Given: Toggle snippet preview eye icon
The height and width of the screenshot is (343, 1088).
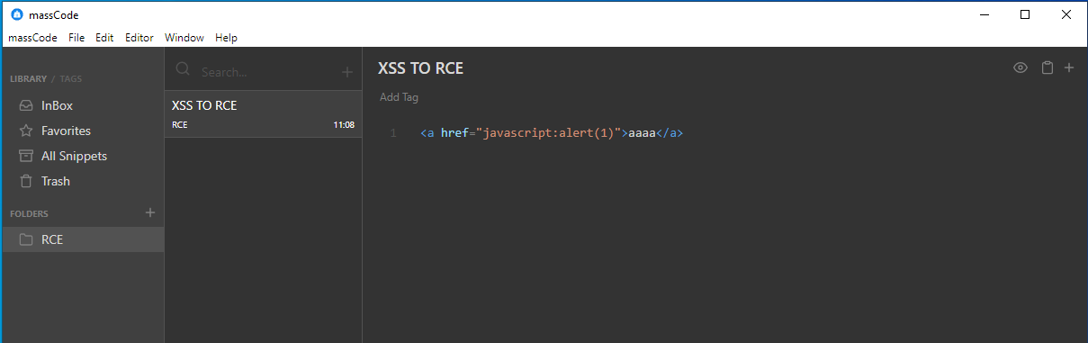Looking at the screenshot, I should 1021,68.
